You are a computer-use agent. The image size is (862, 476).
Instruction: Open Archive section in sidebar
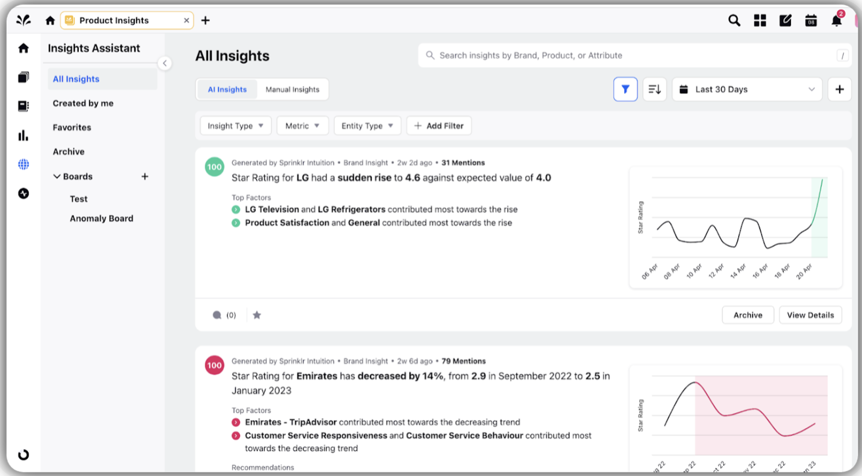69,152
